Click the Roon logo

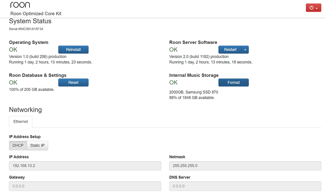tap(20, 4)
